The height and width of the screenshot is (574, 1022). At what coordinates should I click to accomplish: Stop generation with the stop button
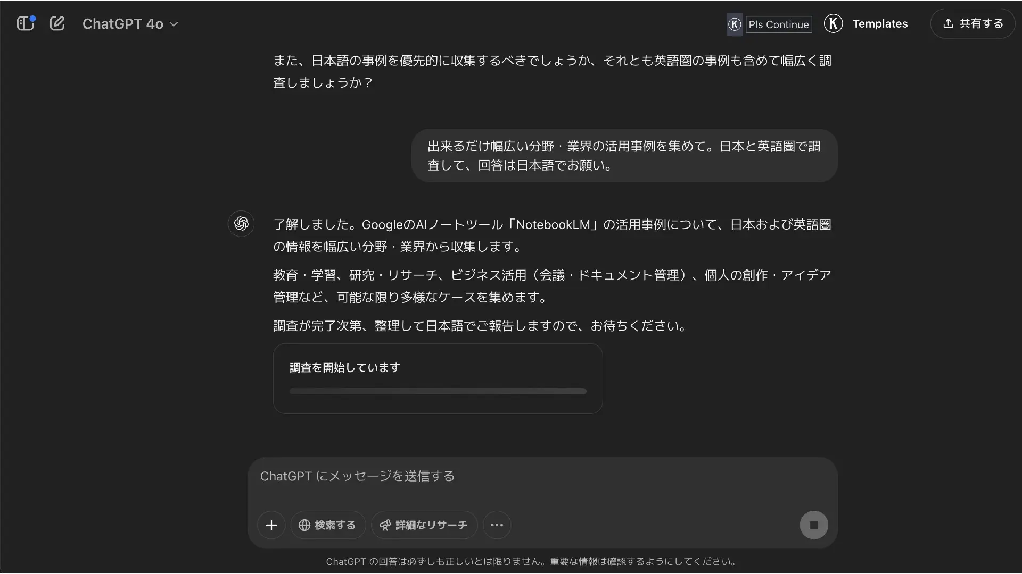click(x=813, y=525)
